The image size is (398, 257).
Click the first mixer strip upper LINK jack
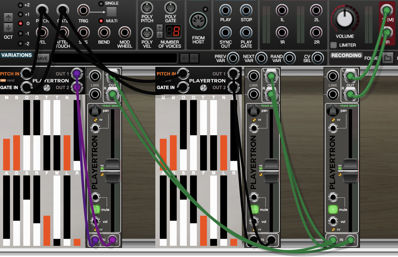coord(95,76)
